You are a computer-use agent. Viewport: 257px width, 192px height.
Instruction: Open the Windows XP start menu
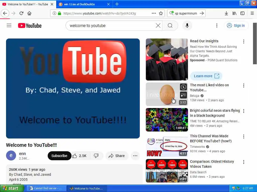pyautogui.click(x=12, y=188)
